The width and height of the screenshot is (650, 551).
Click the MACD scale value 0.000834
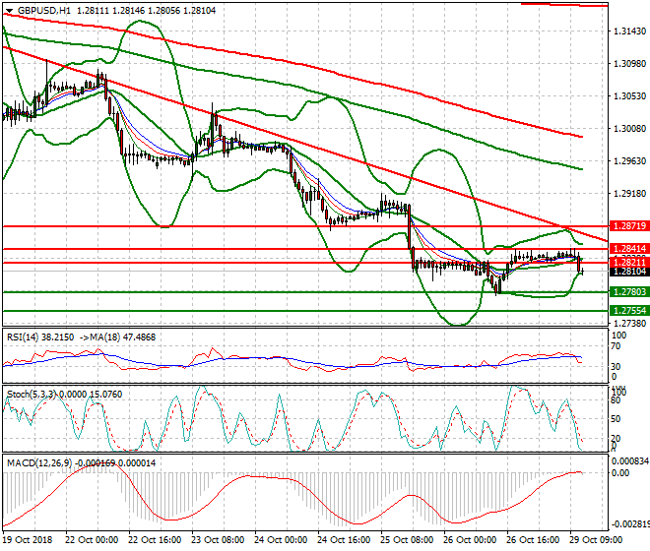pyautogui.click(x=630, y=461)
